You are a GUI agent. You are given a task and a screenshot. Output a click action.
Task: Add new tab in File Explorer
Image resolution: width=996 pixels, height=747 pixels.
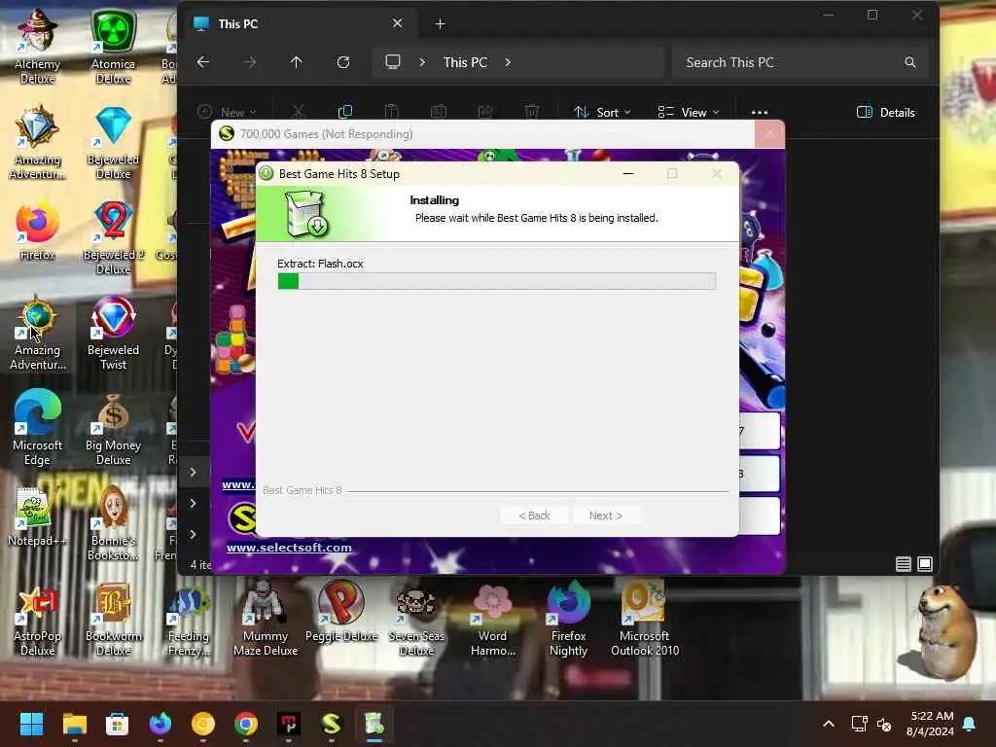click(x=441, y=24)
